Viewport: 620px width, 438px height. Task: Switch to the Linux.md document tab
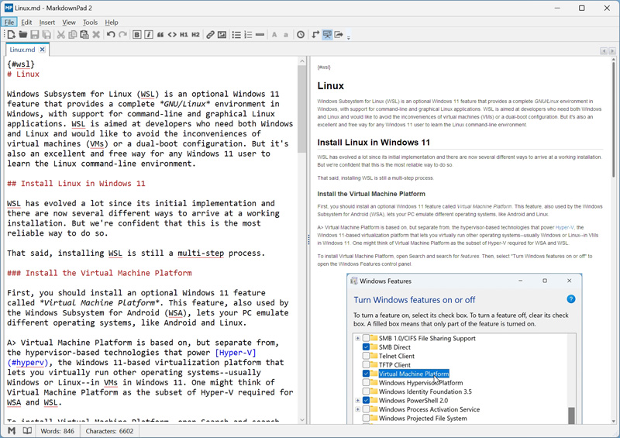(22, 50)
